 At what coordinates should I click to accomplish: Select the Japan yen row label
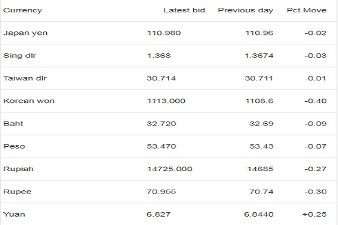pos(25,33)
